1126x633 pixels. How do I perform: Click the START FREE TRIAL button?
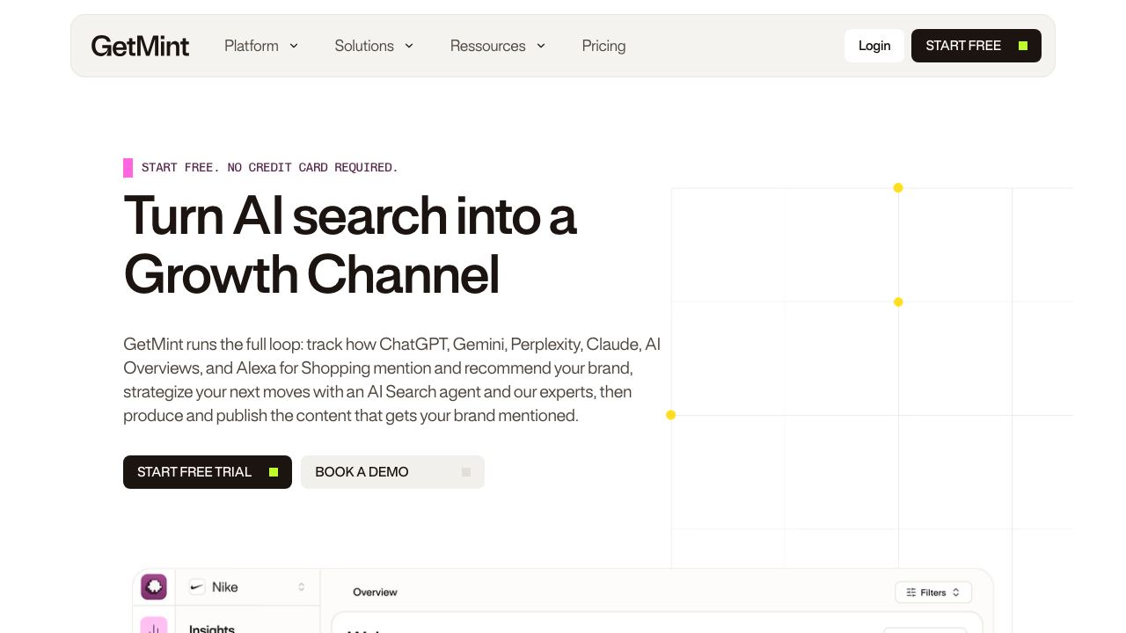(208, 472)
